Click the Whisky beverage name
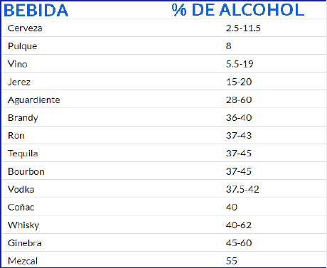Viewport: 327px width, 268px height. click(x=23, y=225)
